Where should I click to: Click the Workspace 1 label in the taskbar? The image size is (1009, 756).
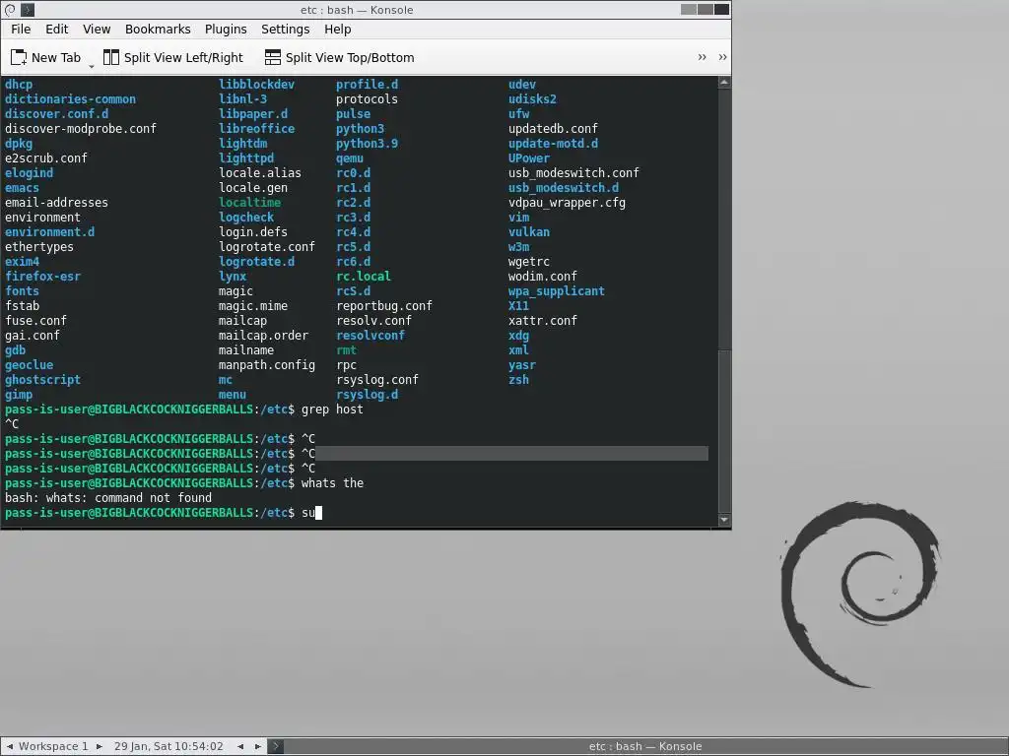tap(53, 746)
